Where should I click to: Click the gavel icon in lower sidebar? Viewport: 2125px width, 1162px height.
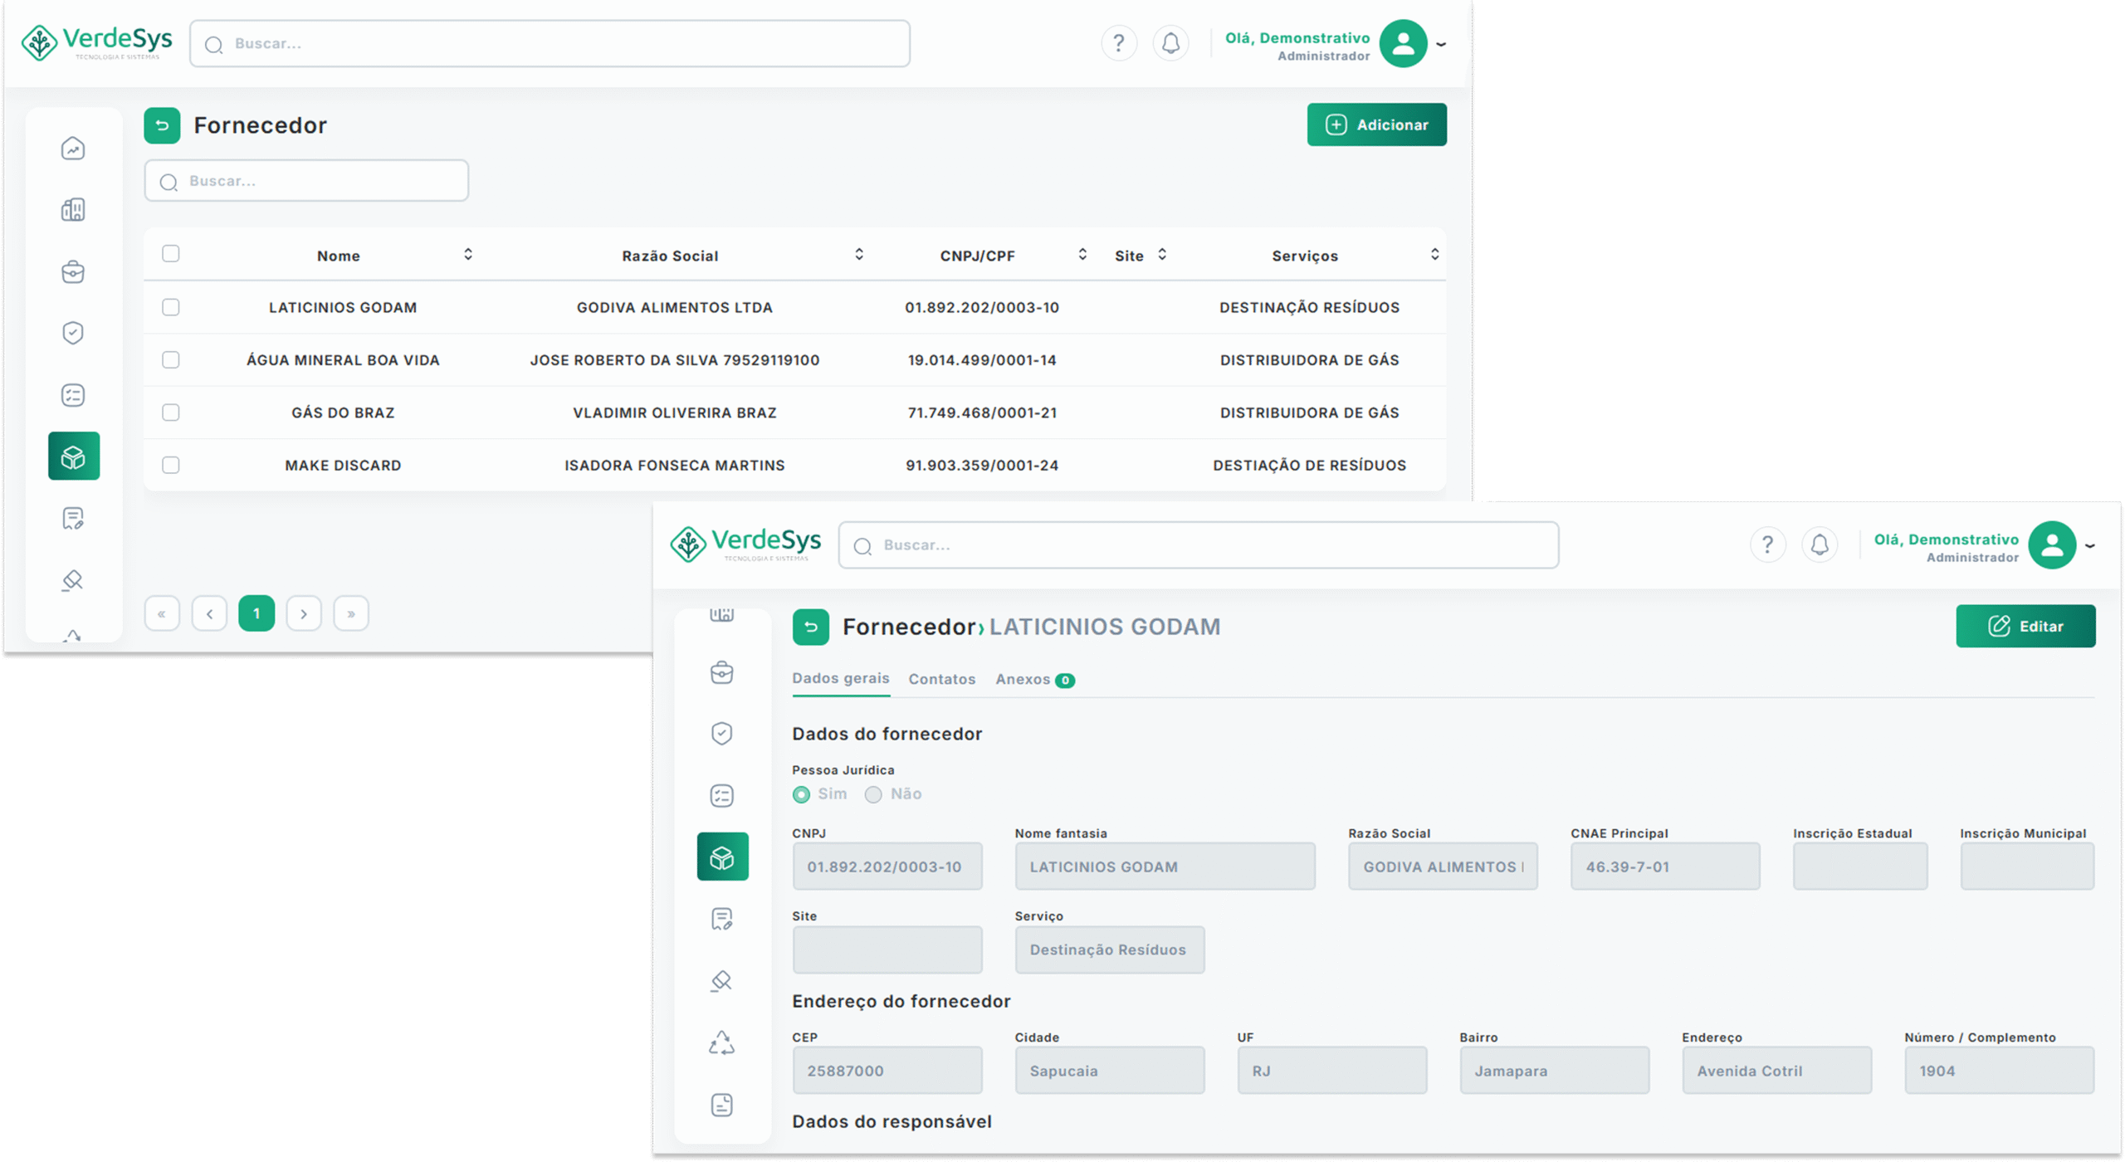(721, 981)
